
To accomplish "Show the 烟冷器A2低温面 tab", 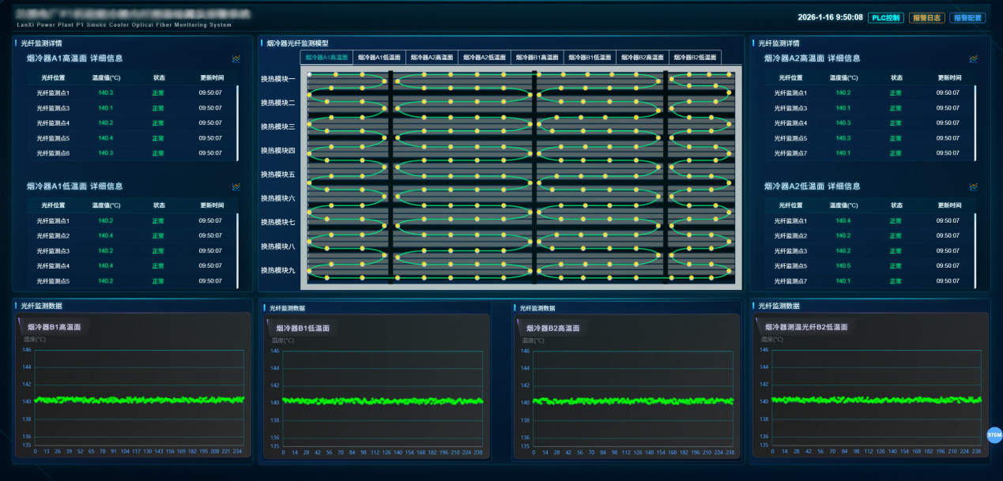I will (485, 58).
